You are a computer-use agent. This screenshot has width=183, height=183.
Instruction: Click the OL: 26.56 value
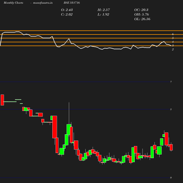(142, 19)
